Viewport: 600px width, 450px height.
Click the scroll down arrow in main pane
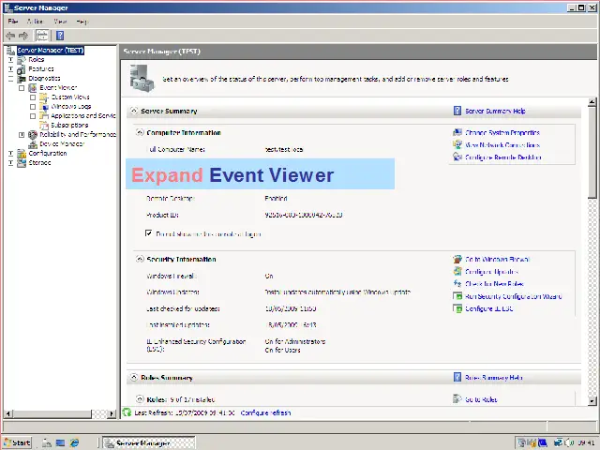tap(592, 400)
